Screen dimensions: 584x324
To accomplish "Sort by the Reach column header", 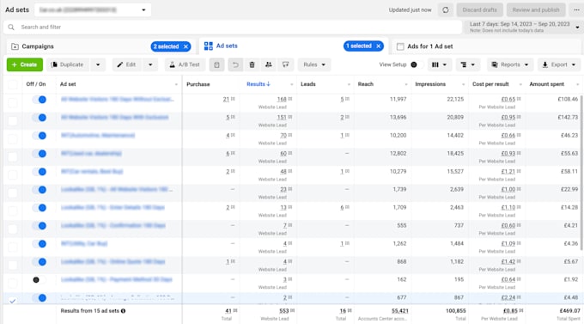I will point(366,84).
